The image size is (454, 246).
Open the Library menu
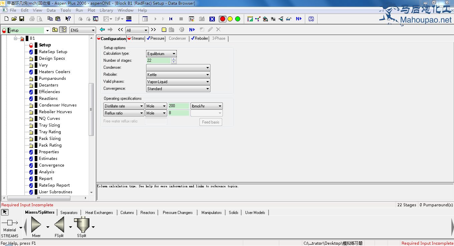point(106,10)
